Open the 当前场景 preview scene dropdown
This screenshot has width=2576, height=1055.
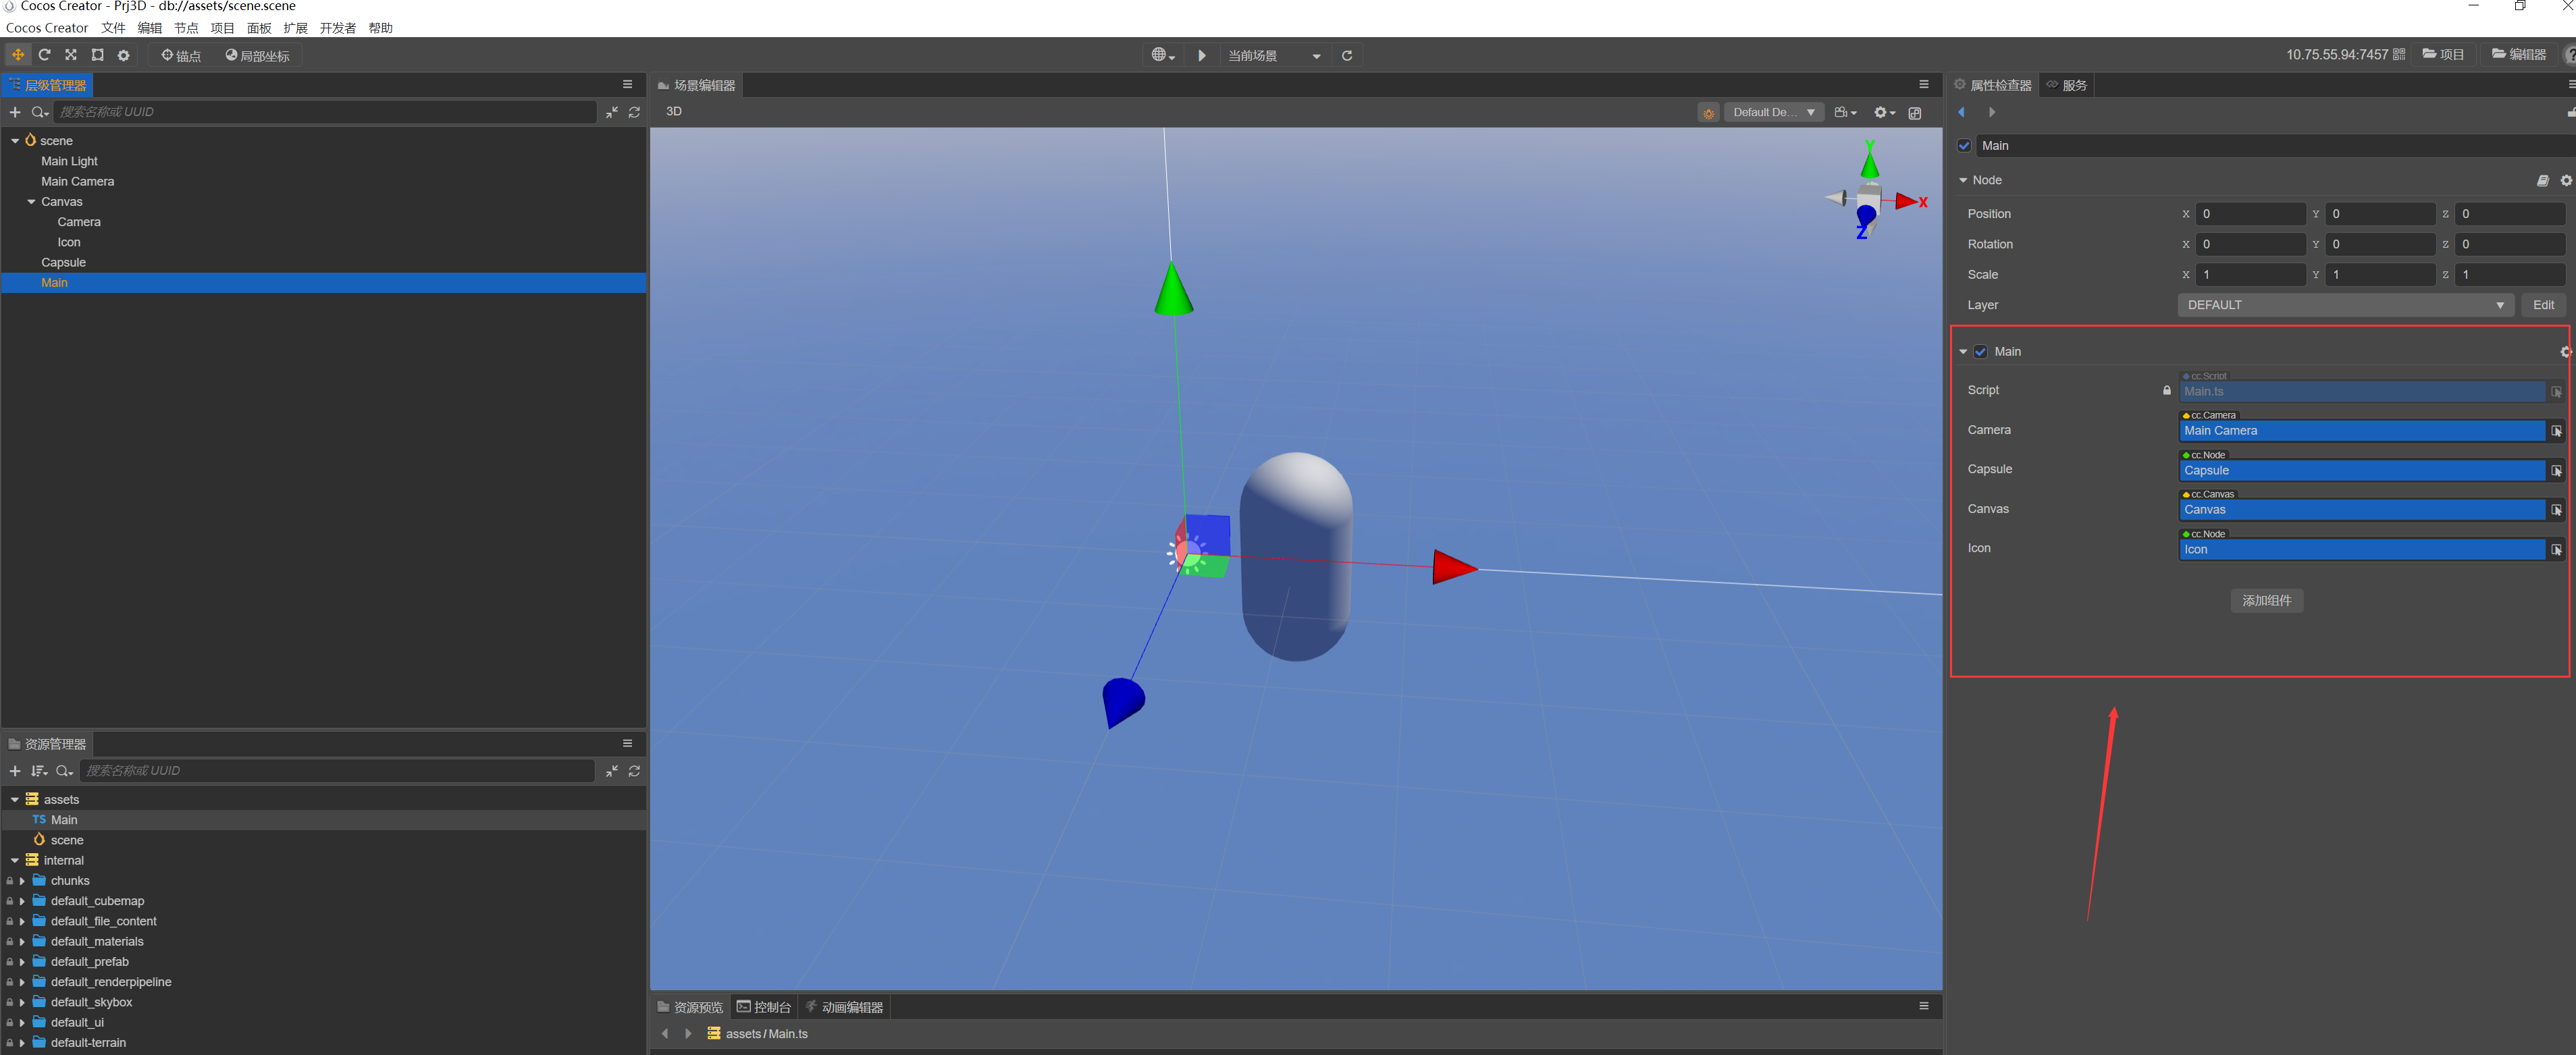click(x=1274, y=56)
